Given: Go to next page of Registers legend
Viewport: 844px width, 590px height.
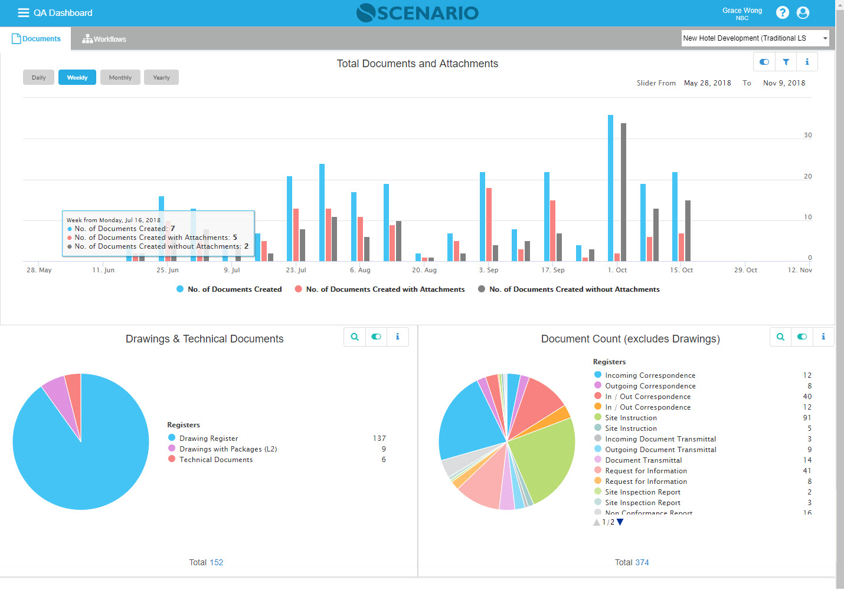Looking at the screenshot, I should point(620,522).
